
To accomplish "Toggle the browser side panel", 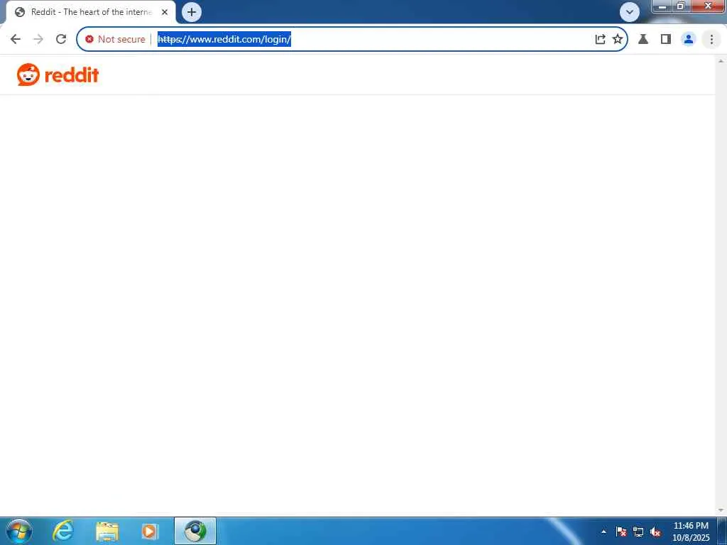I will tap(666, 40).
